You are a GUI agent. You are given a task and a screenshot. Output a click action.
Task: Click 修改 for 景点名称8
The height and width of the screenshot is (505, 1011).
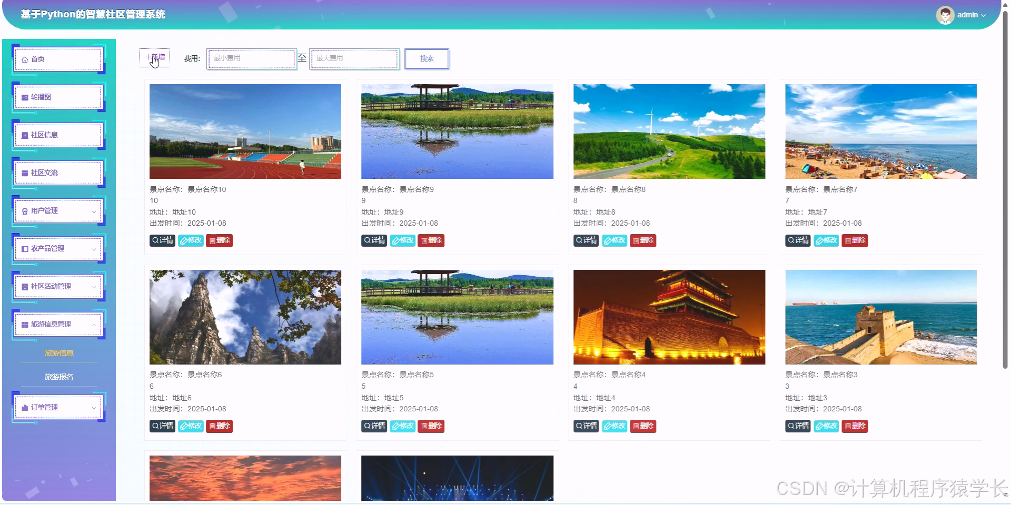[614, 240]
